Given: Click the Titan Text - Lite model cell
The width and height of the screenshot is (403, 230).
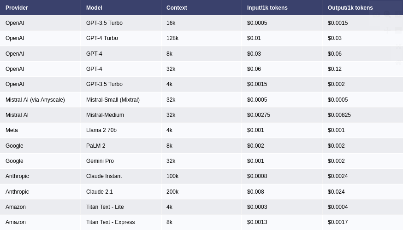Looking at the screenshot, I should click(x=105, y=207).
